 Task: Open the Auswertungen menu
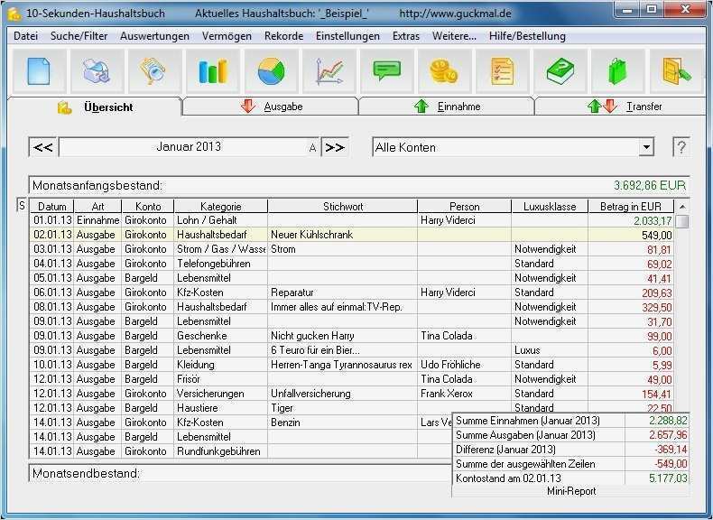[154, 36]
